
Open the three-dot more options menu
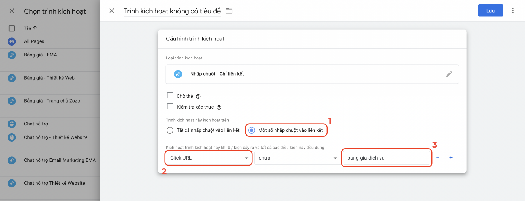pyautogui.click(x=513, y=11)
